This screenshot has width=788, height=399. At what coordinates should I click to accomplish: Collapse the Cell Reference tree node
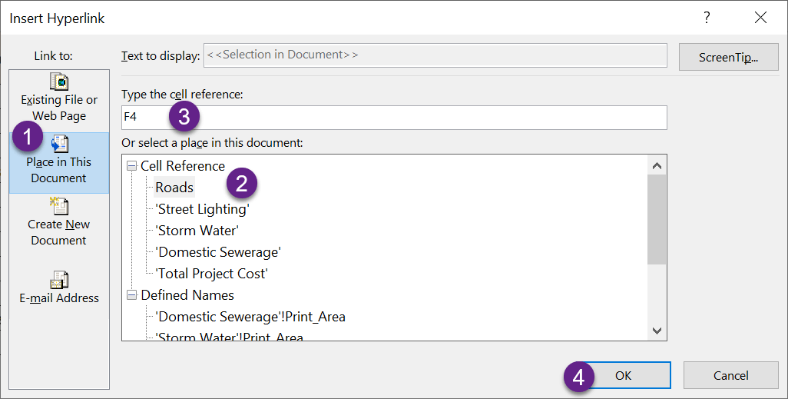[130, 166]
